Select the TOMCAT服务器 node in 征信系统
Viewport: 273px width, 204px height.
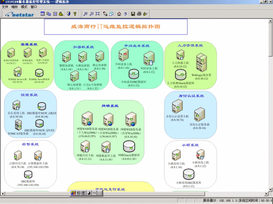18,125
